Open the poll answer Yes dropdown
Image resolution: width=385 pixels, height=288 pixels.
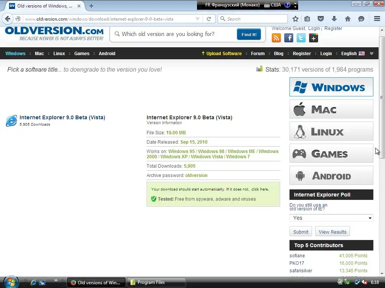[x=331, y=218]
